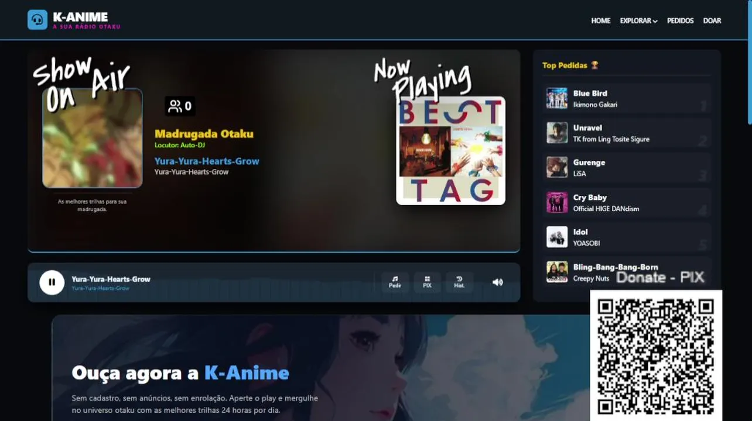Viewport: 752px width, 421px height.
Task: Click artist name Creepy Nuts
Action: click(x=592, y=278)
